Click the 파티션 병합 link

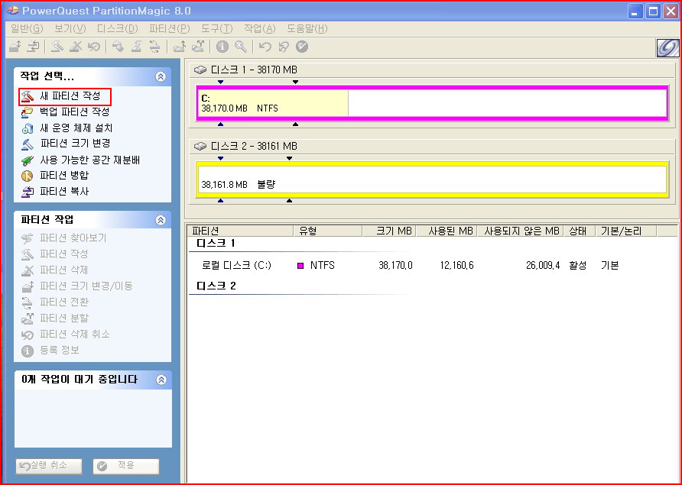[x=64, y=176]
